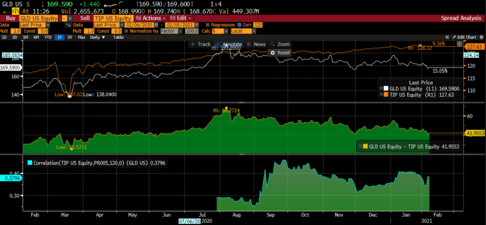
Task: Click the Sell Mult 1.0 field
Action: 89,31
